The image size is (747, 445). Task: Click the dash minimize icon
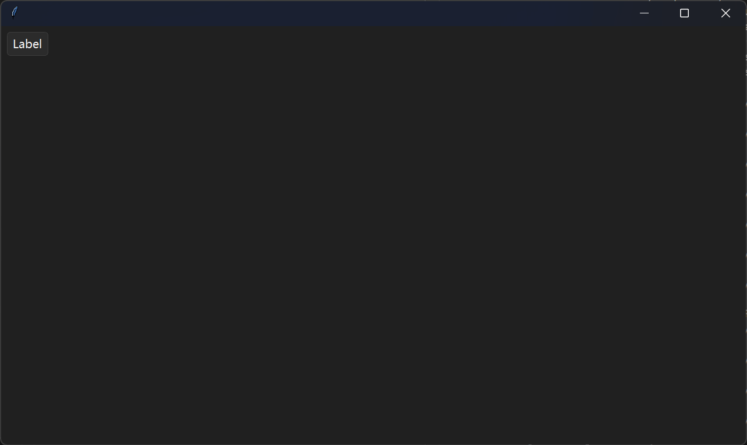pos(644,13)
